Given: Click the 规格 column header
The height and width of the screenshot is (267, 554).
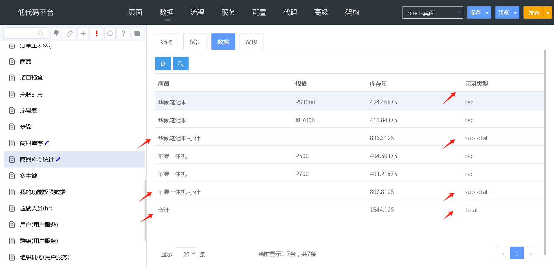Looking at the screenshot, I should pyautogui.click(x=301, y=84).
